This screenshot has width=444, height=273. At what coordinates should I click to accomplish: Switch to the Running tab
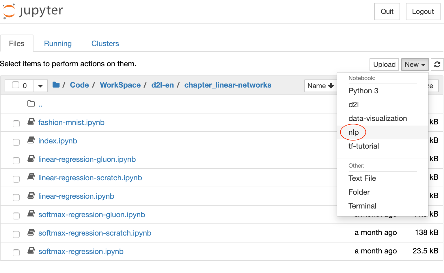coord(58,43)
